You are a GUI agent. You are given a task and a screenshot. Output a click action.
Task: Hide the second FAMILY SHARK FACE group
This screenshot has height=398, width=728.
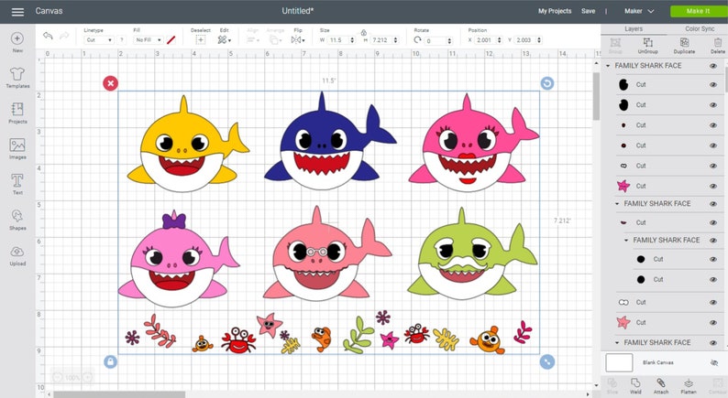coord(713,204)
